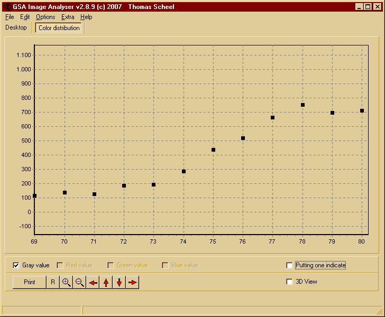
Task: Enable Putting one indicate checkbox
Action: tap(289, 265)
